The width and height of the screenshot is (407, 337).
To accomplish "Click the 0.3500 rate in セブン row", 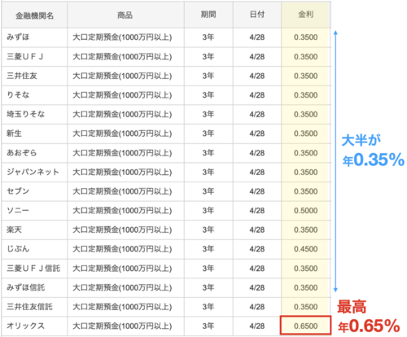I will point(306,191).
